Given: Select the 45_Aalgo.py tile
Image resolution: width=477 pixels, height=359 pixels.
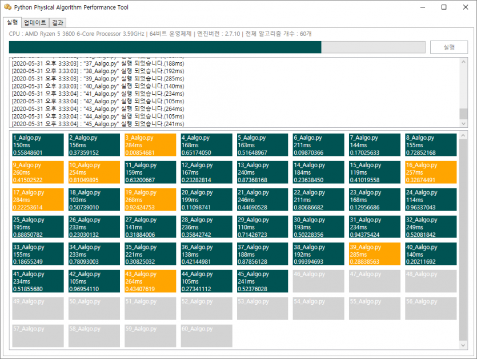Looking at the screenshot, I should coord(263,281).
